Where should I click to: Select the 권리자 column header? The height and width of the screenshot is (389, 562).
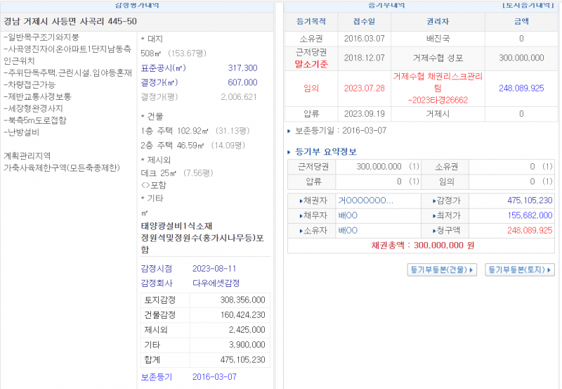point(438,22)
